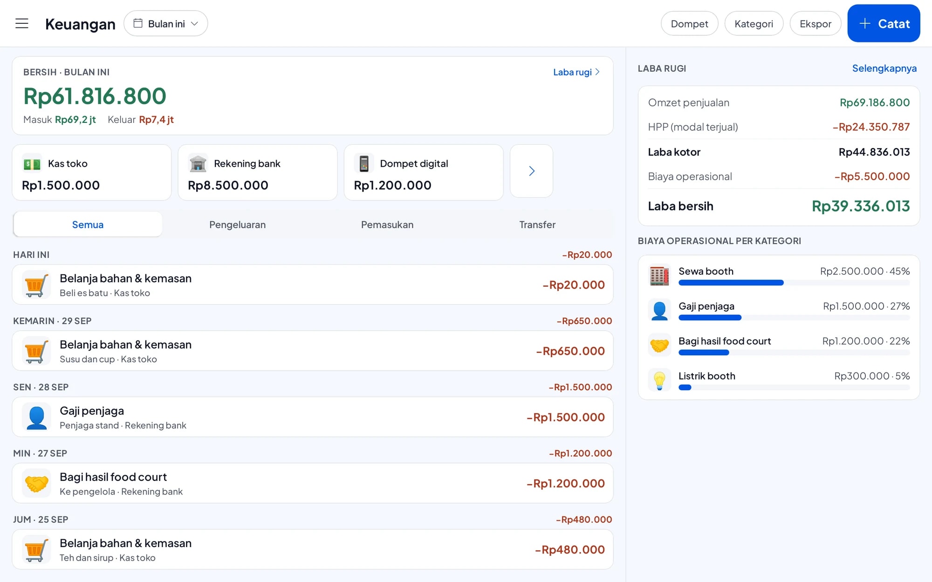
Task: Open the Kas toko wallet card
Action: (92, 172)
